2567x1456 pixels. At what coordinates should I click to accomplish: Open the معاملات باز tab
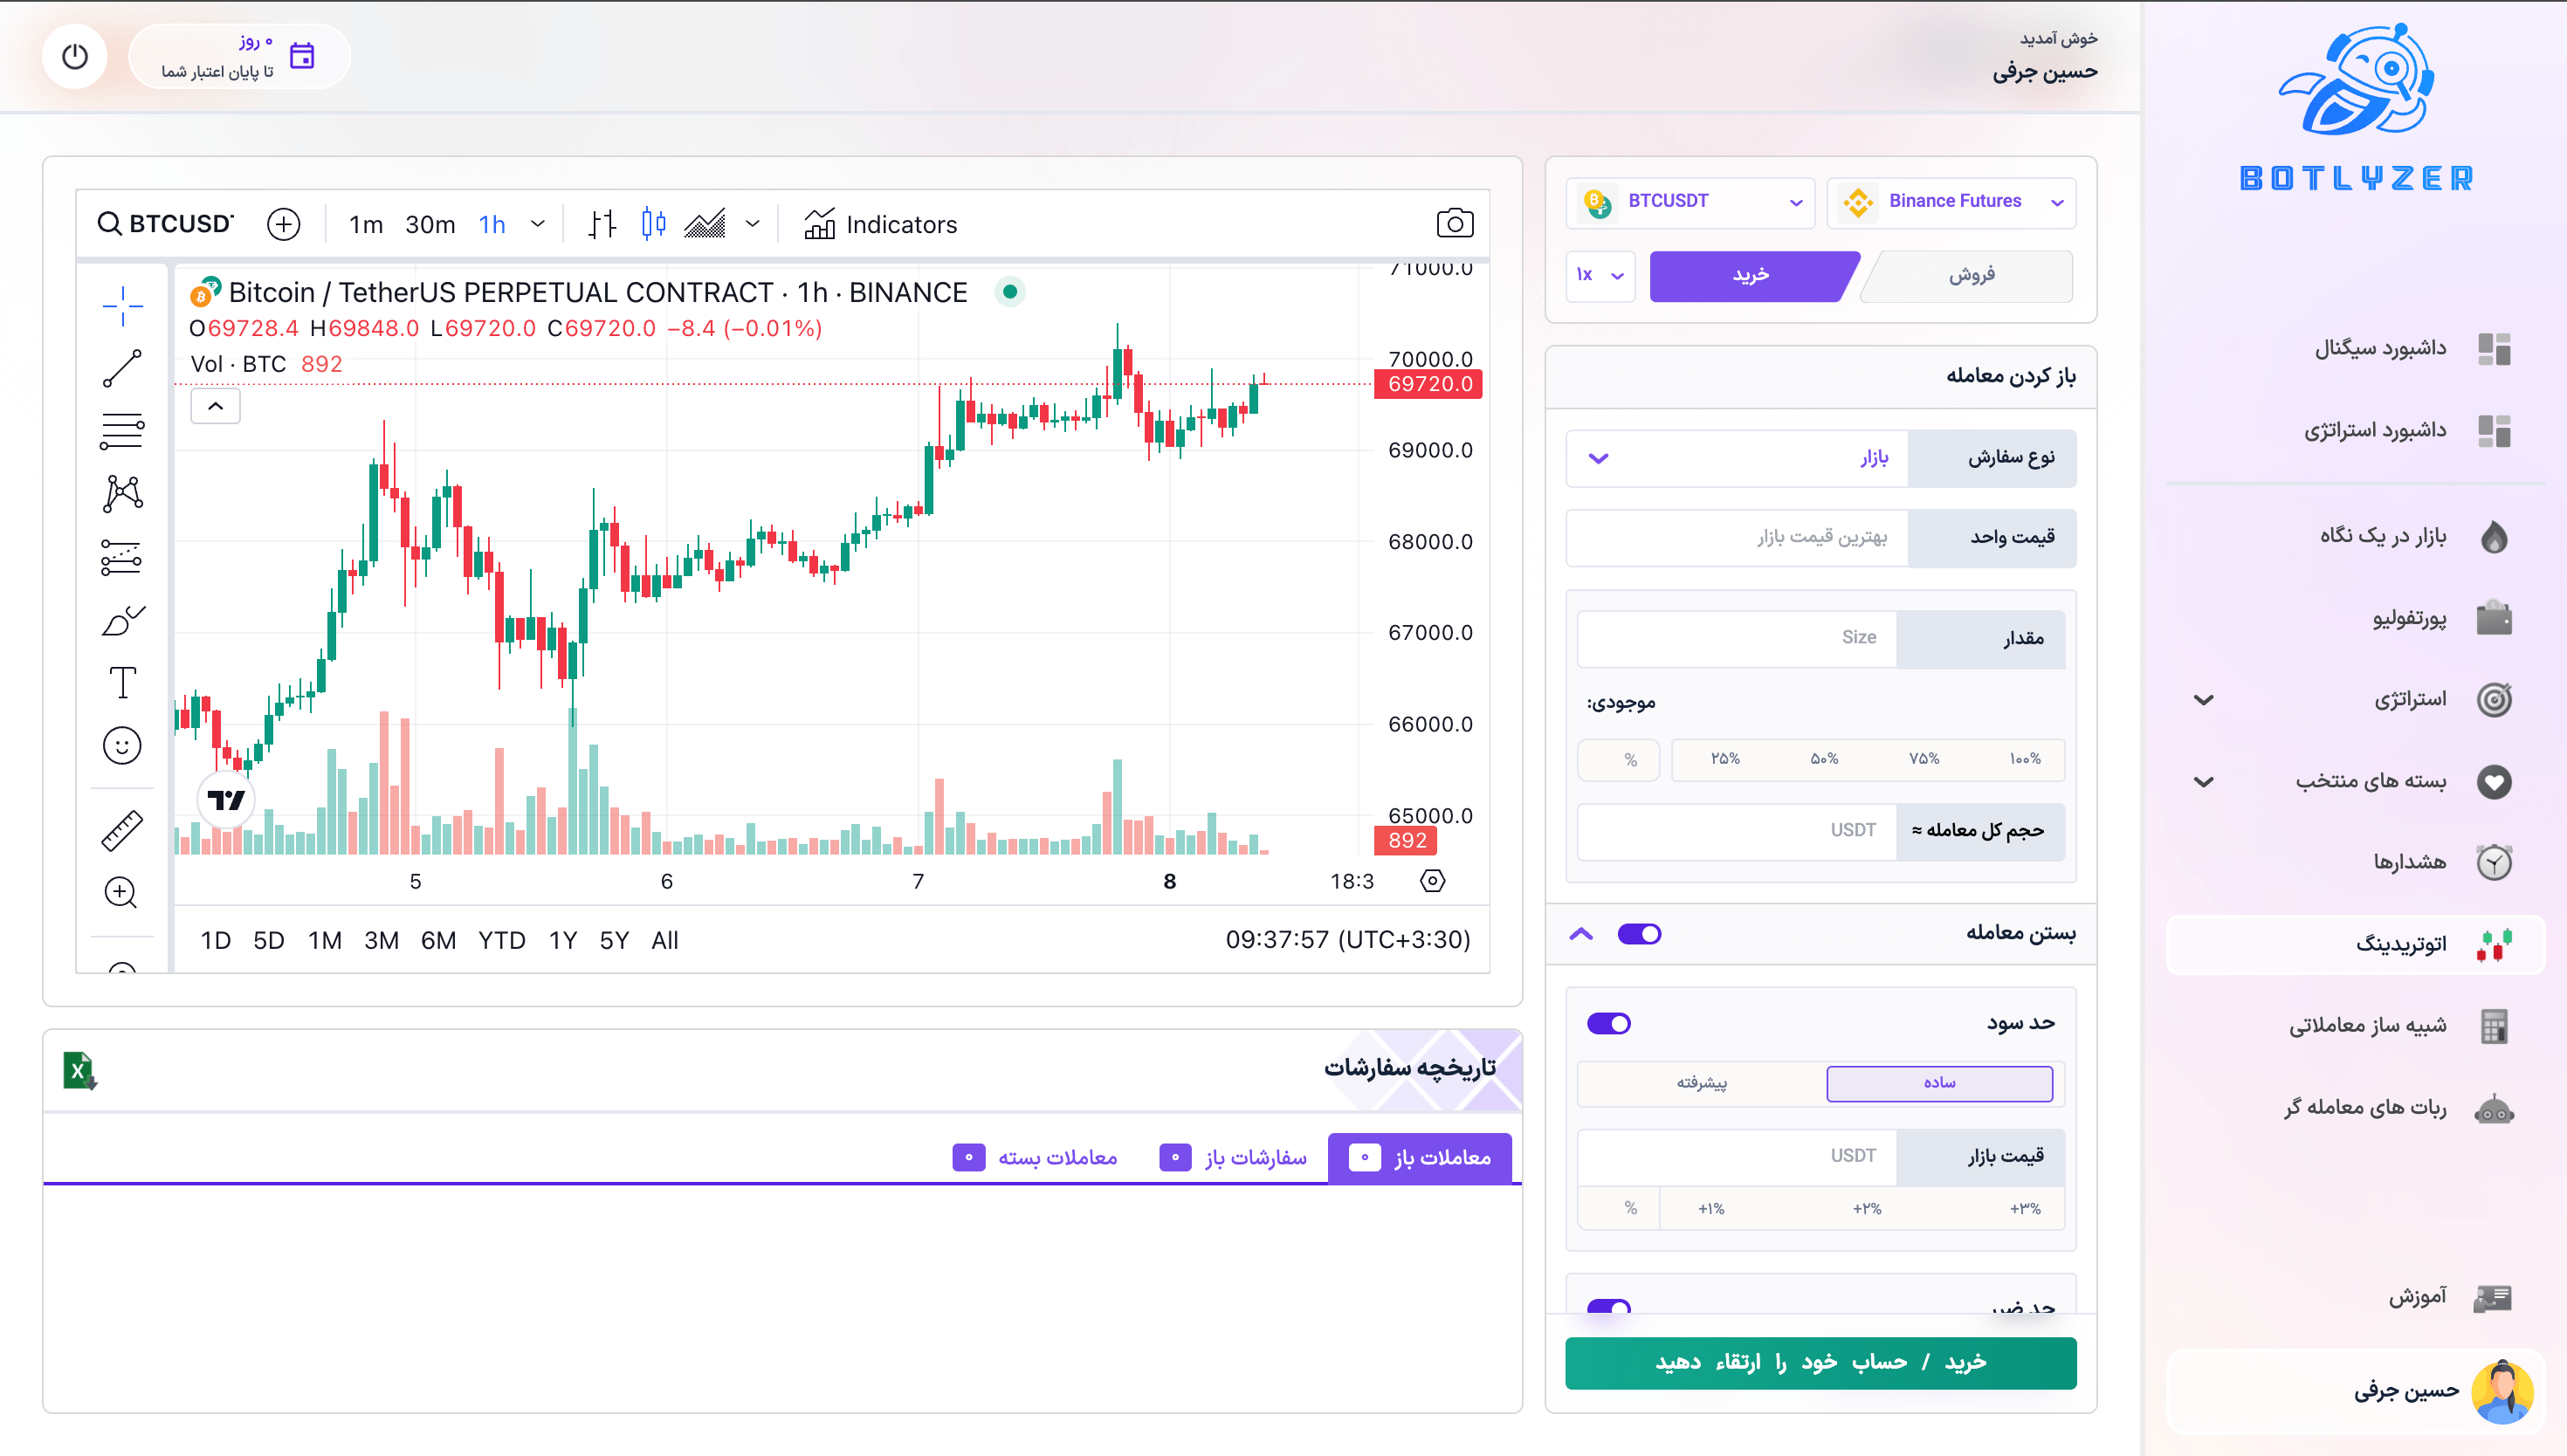[x=1420, y=1158]
